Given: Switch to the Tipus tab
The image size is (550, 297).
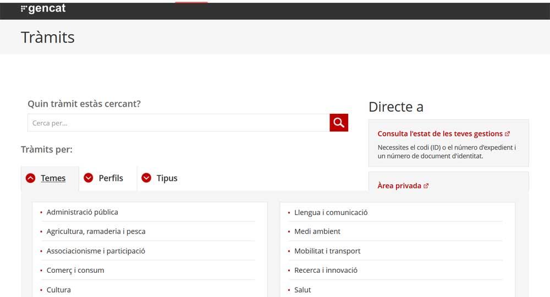Looking at the screenshot, I should (x=167, y=178).
